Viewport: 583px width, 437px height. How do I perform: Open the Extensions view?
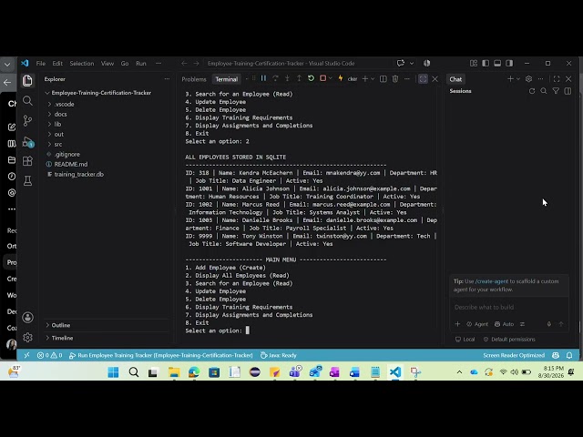(x=27, y=161)
